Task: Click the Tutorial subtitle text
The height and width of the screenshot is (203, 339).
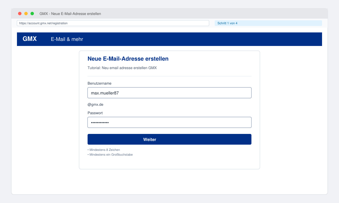Action: point(122,68)
